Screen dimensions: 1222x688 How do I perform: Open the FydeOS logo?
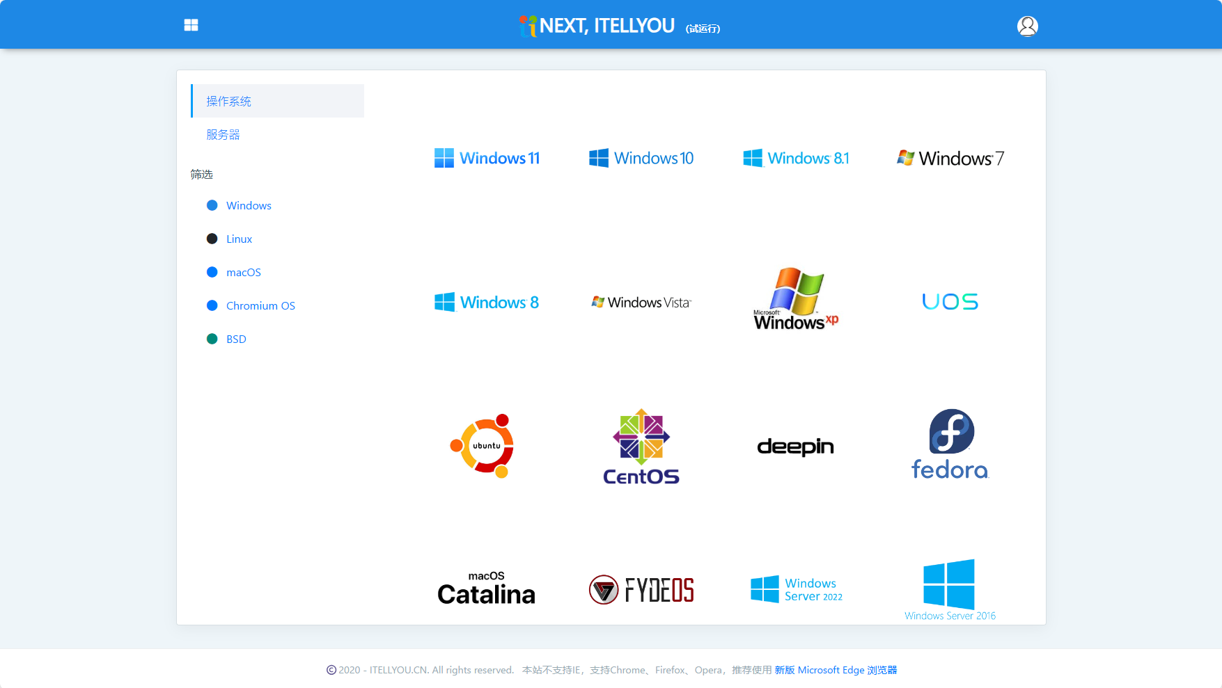click(x=641, y=590)
